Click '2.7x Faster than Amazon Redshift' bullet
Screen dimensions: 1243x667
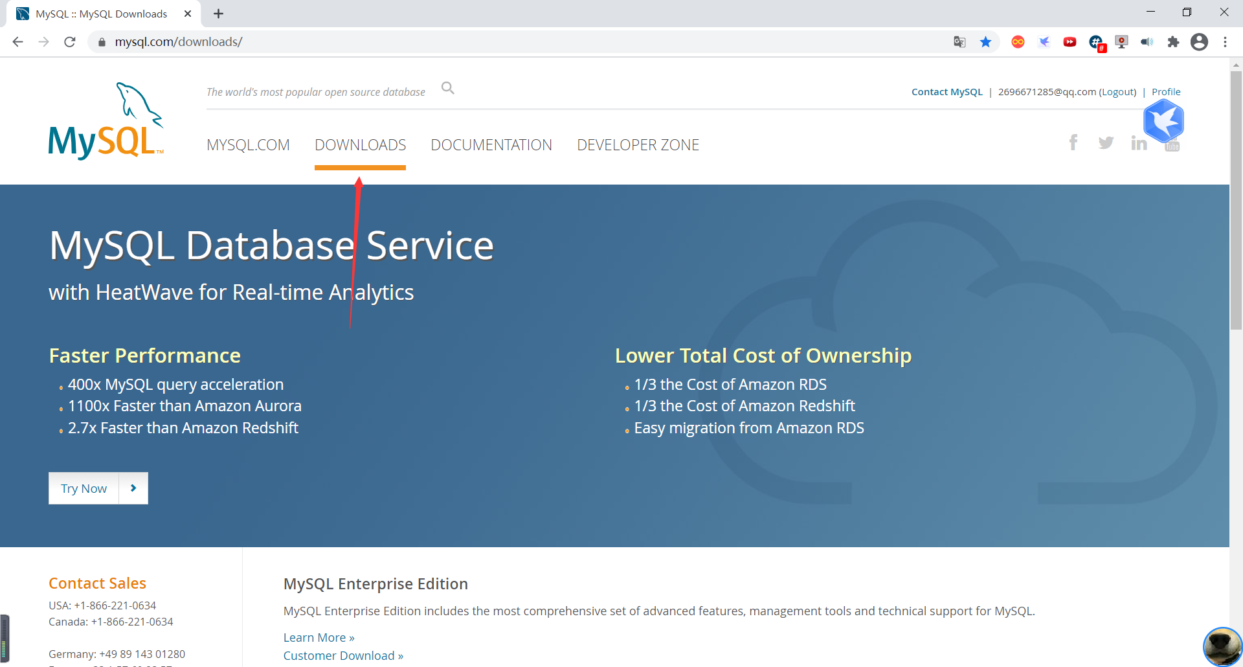(x=183, y=428)
